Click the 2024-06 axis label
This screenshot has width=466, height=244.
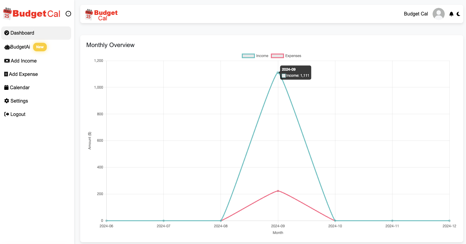[106, 226]
